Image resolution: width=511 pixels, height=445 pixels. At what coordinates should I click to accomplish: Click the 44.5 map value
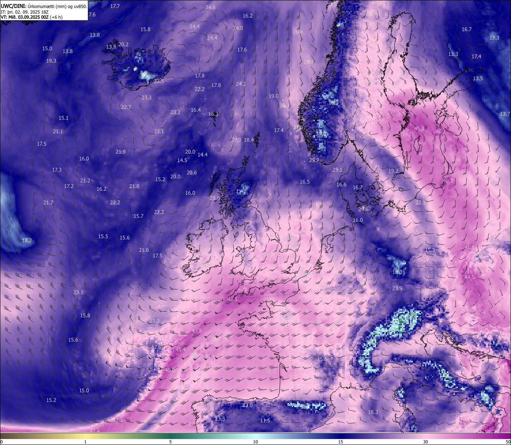(x=469, y=277)
